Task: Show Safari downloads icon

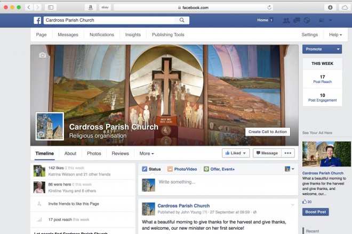Action: point(330,7)
